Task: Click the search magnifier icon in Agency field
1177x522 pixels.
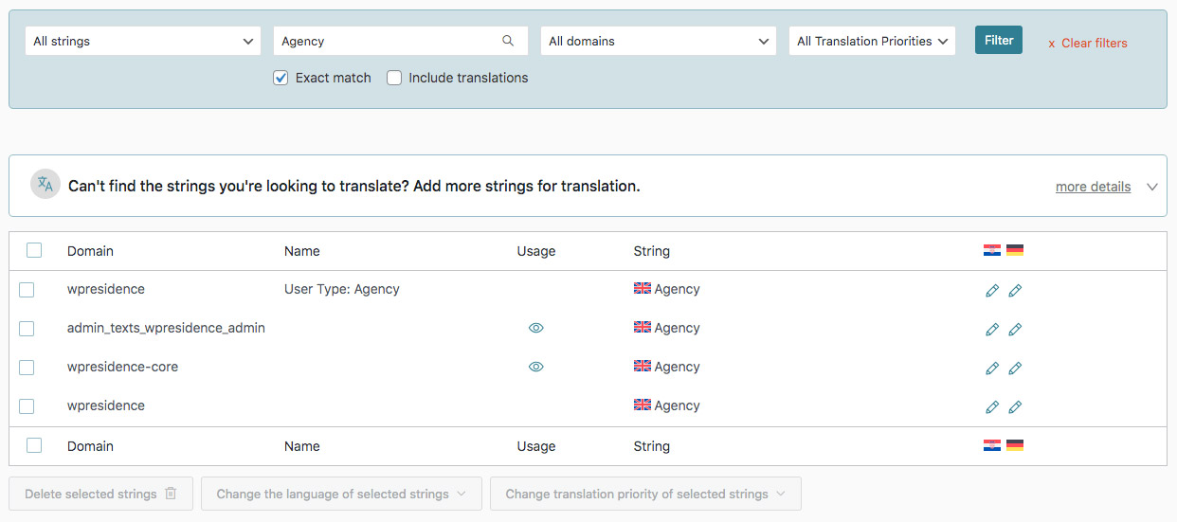Action: [508, 41]
